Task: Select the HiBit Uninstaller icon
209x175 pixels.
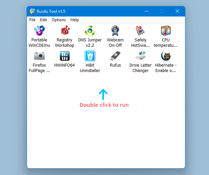Action: 90,56
